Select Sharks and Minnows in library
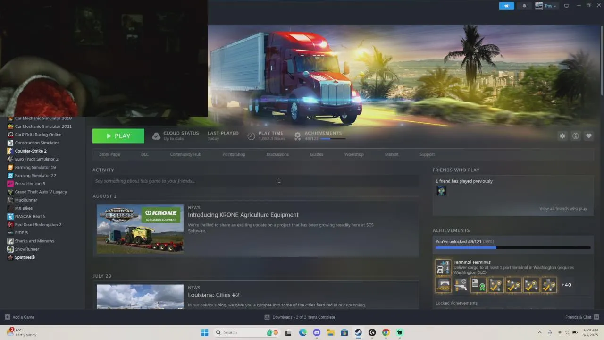 point(34,241)
